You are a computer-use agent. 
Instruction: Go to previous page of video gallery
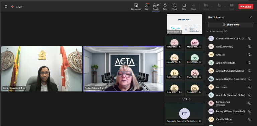click(x=179, y=99)
